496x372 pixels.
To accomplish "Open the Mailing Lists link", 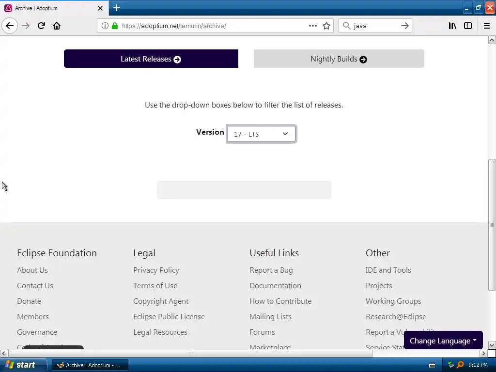I will pyautogui.click(x=270, y=317).
